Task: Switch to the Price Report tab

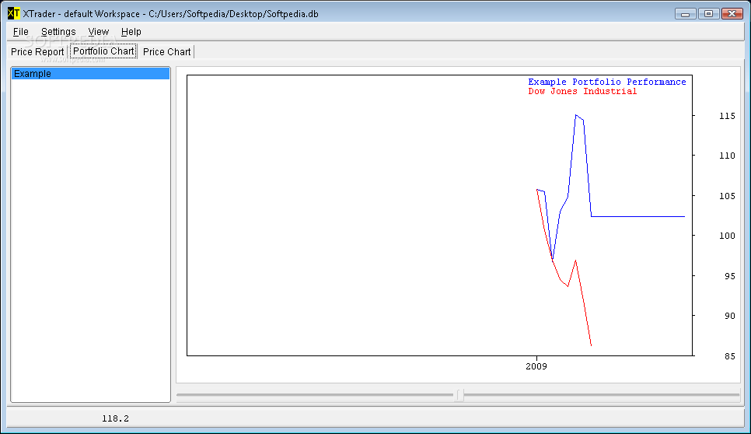Action: tap(37, 52)
